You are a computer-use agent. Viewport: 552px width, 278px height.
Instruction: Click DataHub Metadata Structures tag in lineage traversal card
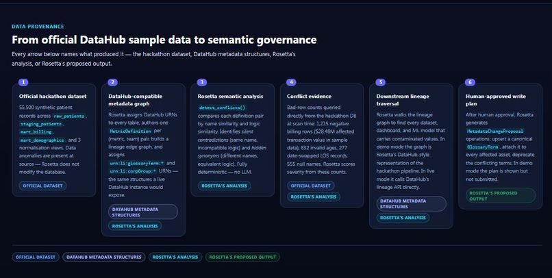(x=411, y=204)
